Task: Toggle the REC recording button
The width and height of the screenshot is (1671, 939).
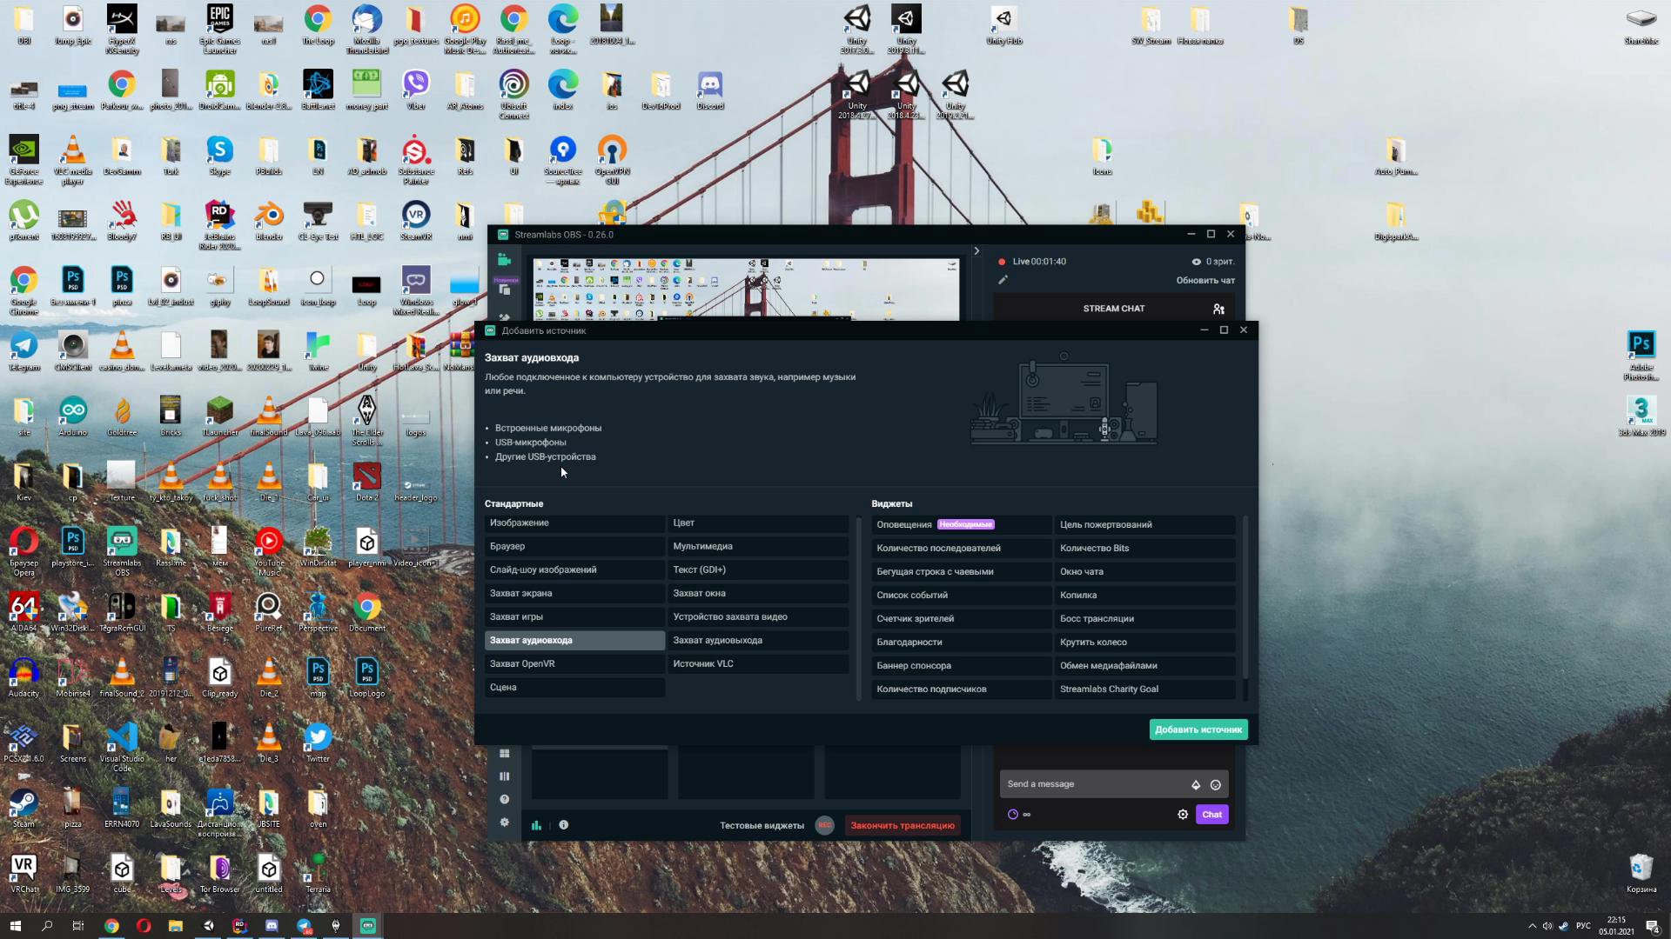Action: click(x=824, y=825)
